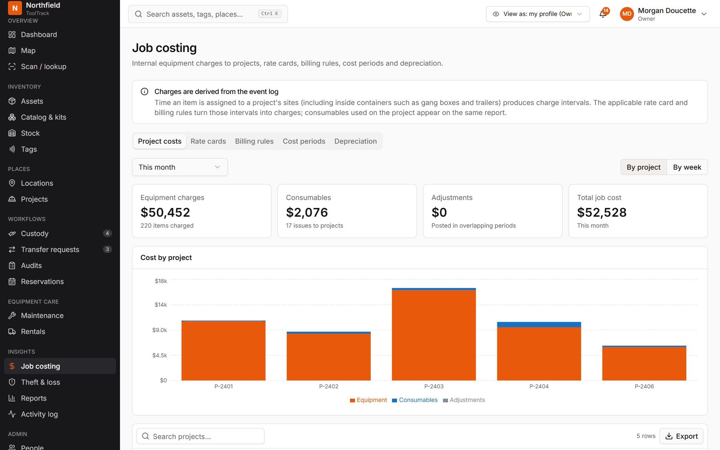Switch to the Billing rules tab

[254, 141]
